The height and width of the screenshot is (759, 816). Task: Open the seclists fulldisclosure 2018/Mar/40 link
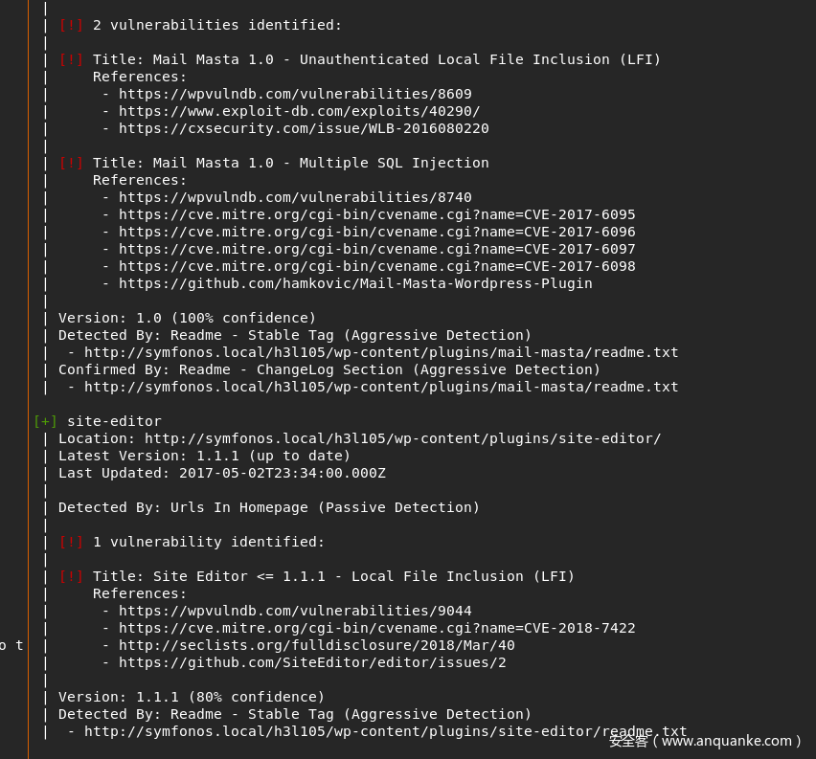(316, 645)
